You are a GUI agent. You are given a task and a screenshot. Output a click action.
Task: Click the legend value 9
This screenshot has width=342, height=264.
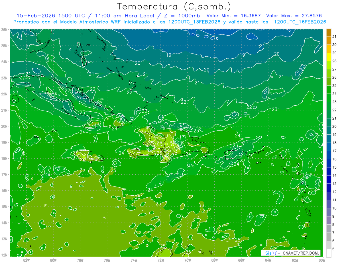(x=333, y=216)
